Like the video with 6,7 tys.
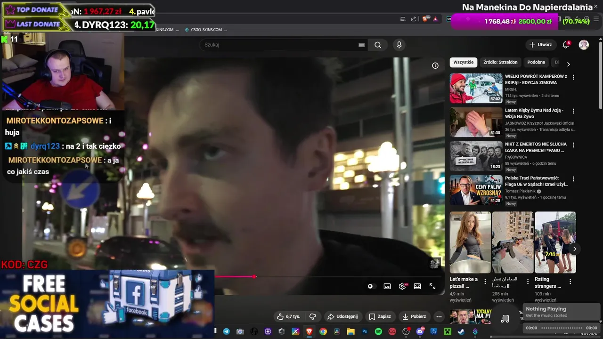The width and height of the screenshot is (603, 339). (x=288, y=316)
